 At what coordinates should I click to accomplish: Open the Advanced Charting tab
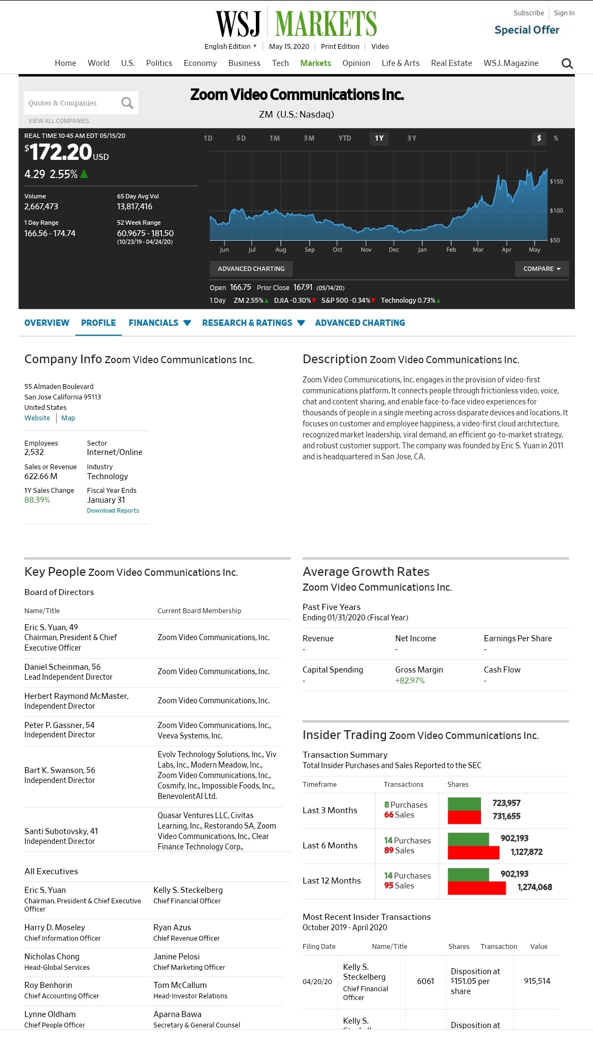tap(360, 323)
